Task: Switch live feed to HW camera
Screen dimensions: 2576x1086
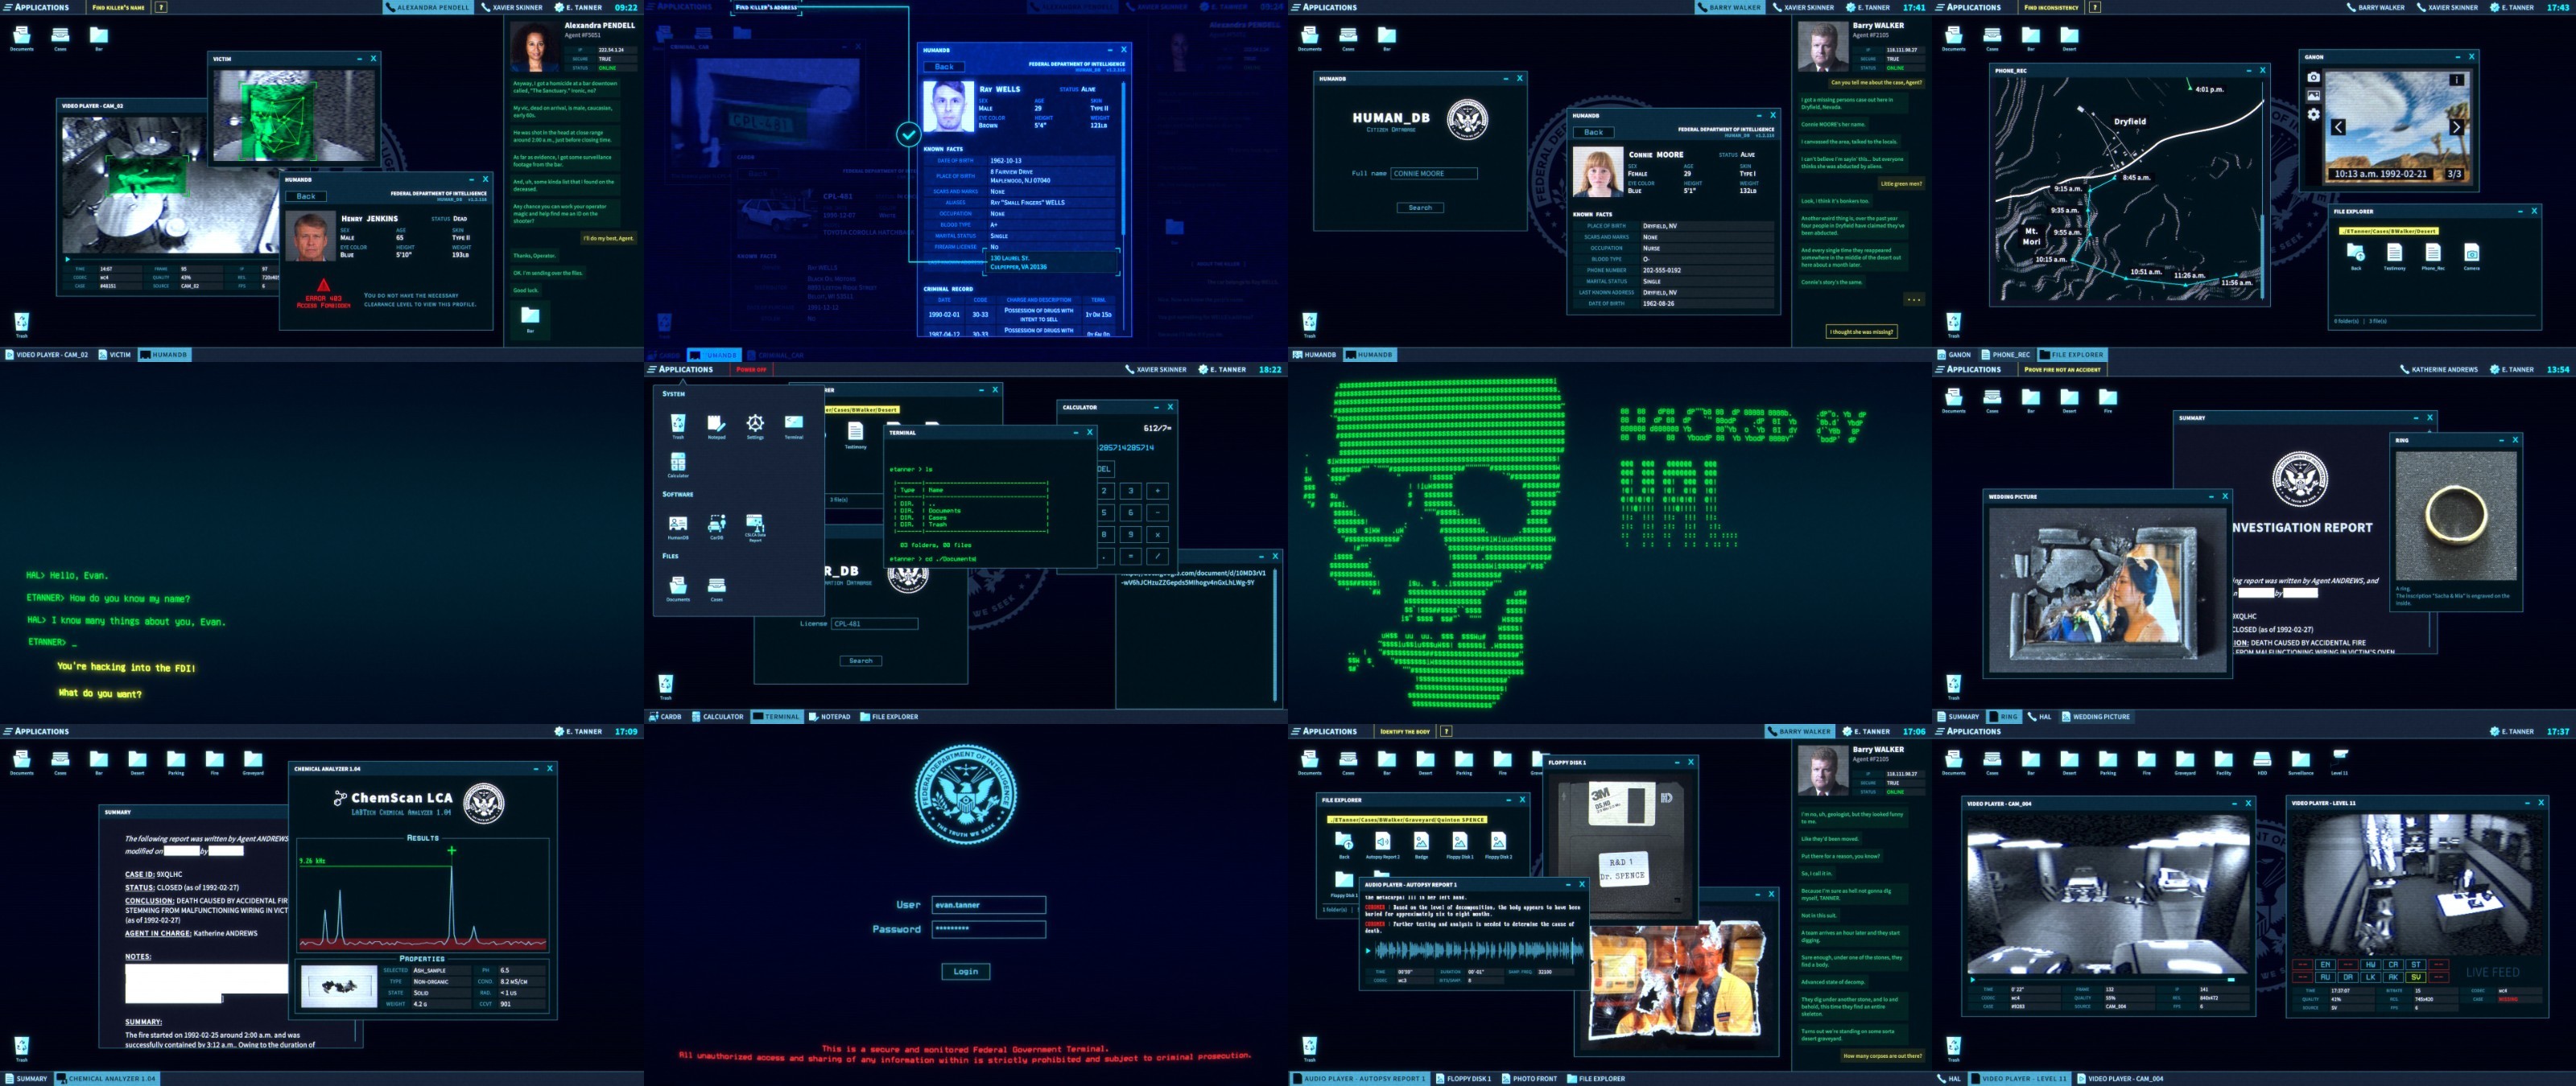Action: [2371, 965]
